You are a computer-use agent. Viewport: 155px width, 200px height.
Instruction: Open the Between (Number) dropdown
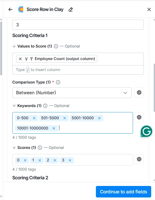coord(72,93)
